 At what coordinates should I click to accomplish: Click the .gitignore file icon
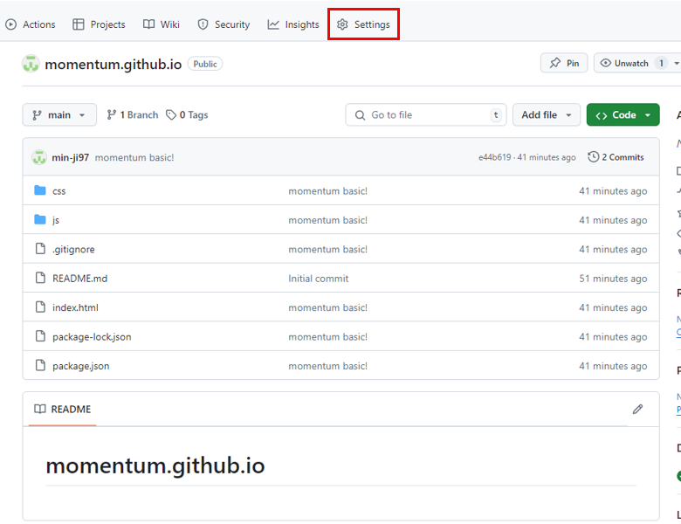pyautogui.click(x=40, y=249)
